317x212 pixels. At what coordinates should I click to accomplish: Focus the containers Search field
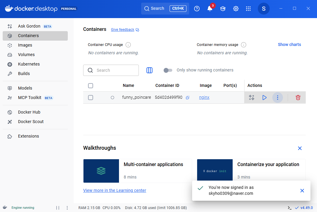[x=111, y=70]
